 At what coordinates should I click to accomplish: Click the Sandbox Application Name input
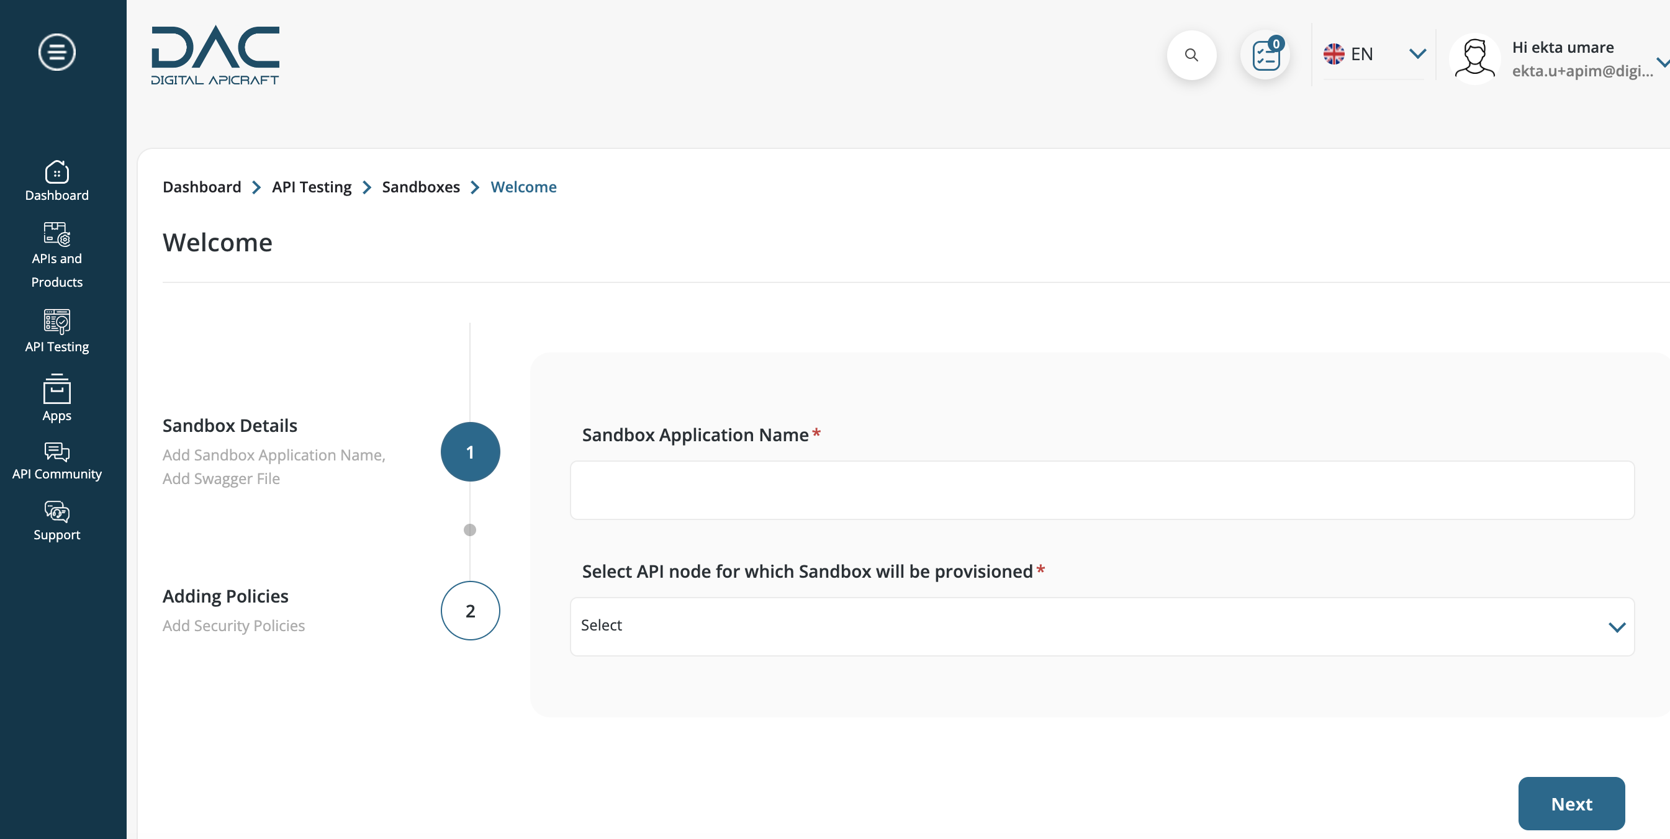1101,490
